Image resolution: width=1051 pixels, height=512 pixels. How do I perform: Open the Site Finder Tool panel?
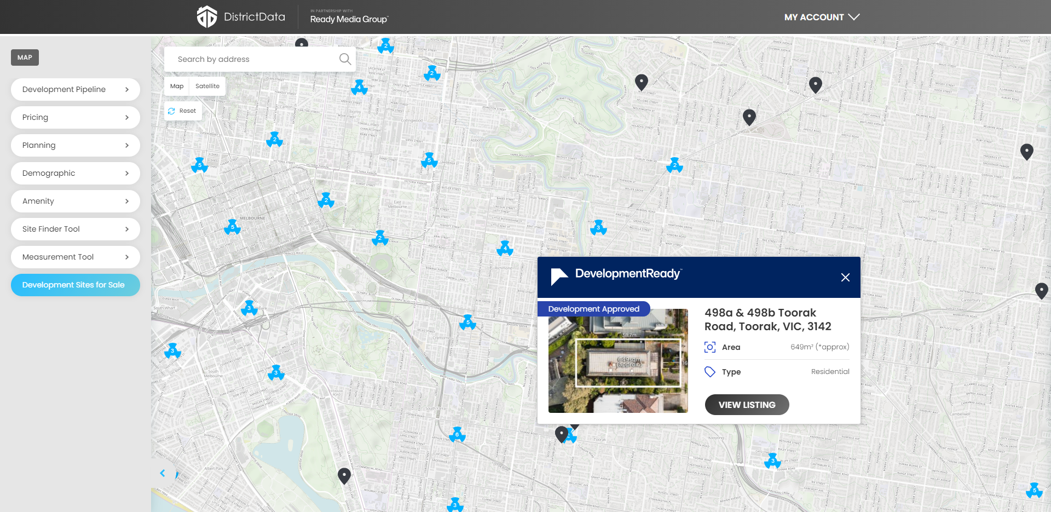[76, 229]
